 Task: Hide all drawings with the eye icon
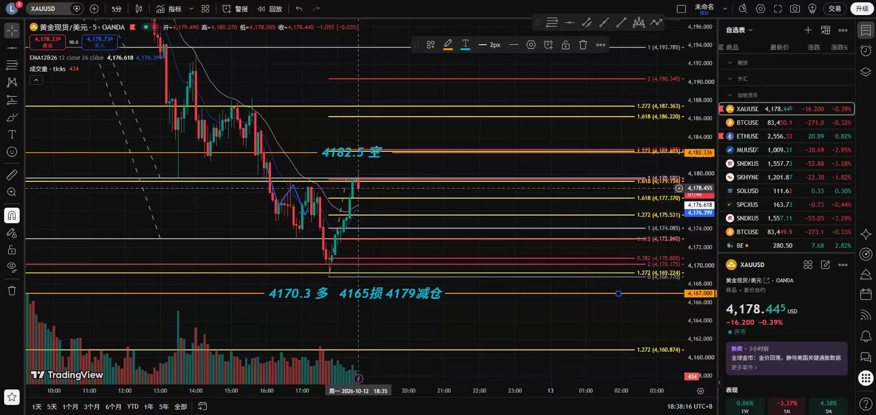[x=12, y=267]
